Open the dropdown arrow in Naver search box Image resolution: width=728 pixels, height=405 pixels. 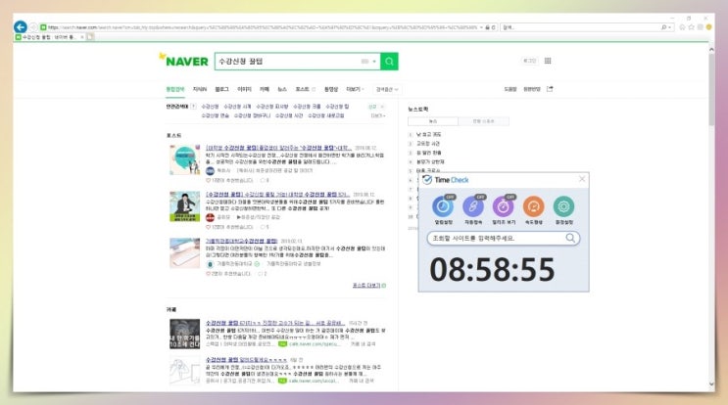point(374,62)
